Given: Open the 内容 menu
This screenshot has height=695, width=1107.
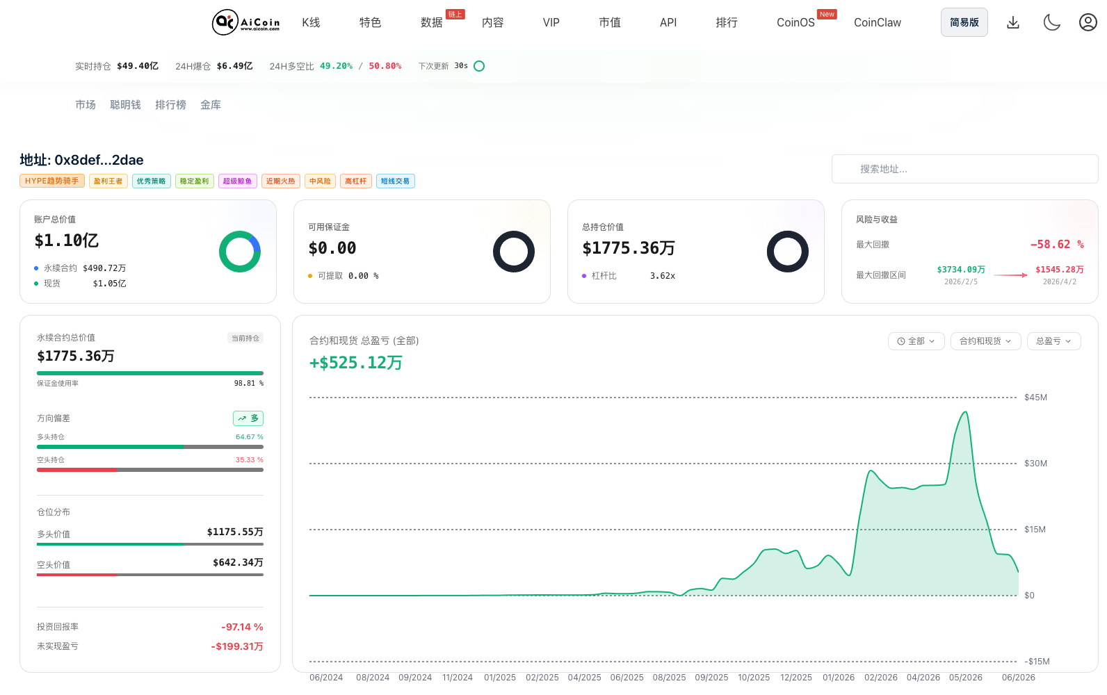Looking at the screenshot, I should pyautogui.click(x=492, y=22).
